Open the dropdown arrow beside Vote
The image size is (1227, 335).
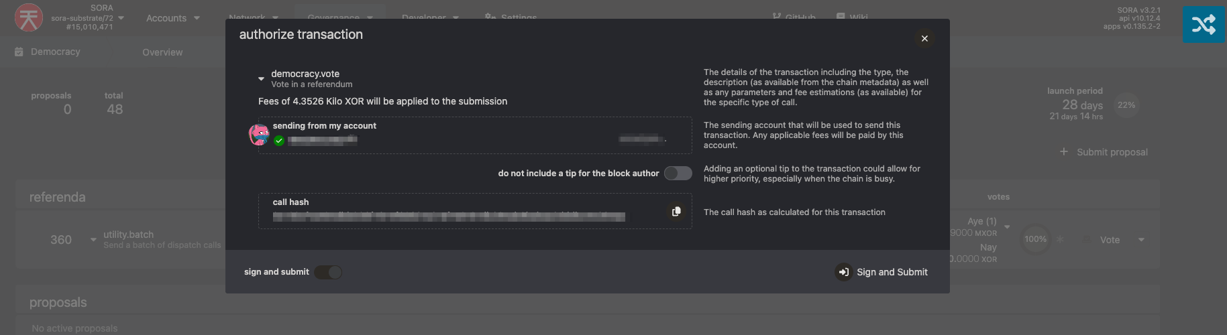[x=1141, y=240]
